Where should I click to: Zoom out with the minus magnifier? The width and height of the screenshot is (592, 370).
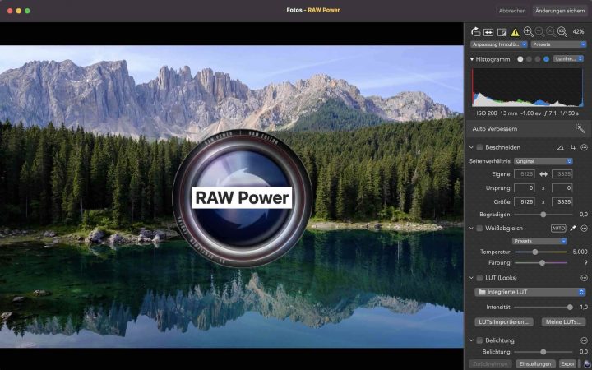click(540, 32)
